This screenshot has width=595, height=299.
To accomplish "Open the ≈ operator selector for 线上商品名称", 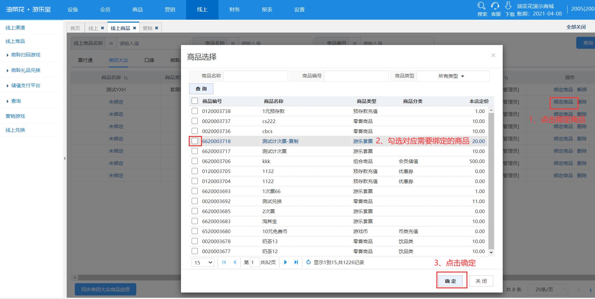I will 111,43.
